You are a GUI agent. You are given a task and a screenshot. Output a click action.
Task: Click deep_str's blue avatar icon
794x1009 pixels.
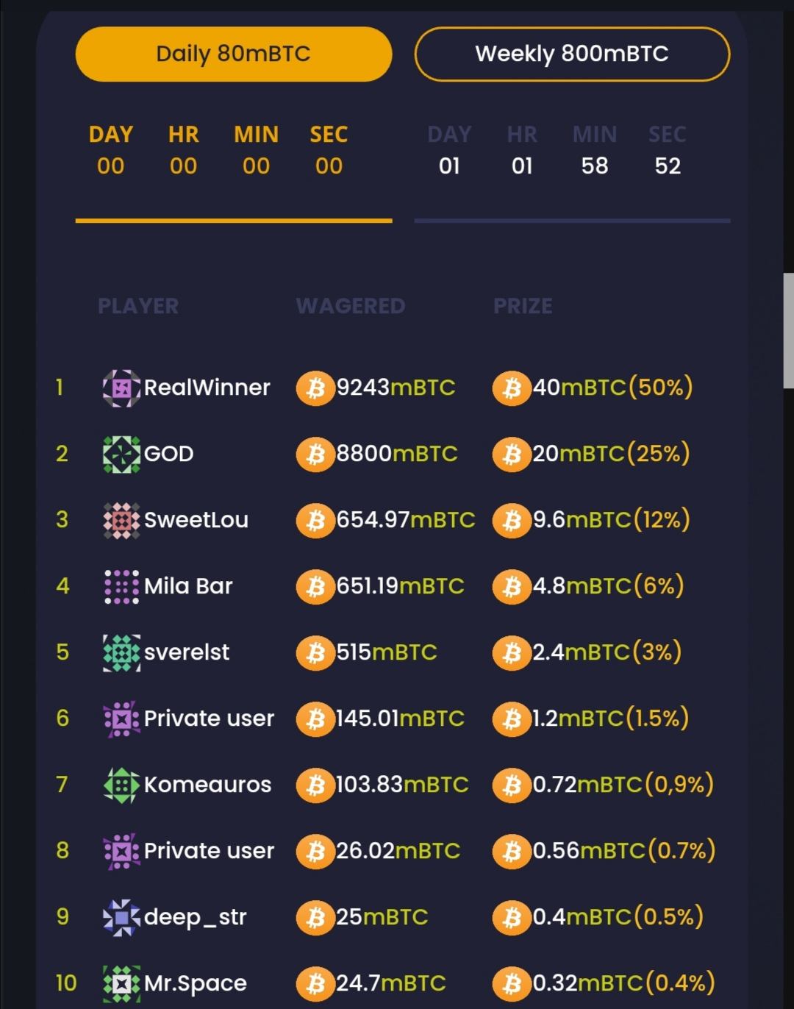click(121, 917)
